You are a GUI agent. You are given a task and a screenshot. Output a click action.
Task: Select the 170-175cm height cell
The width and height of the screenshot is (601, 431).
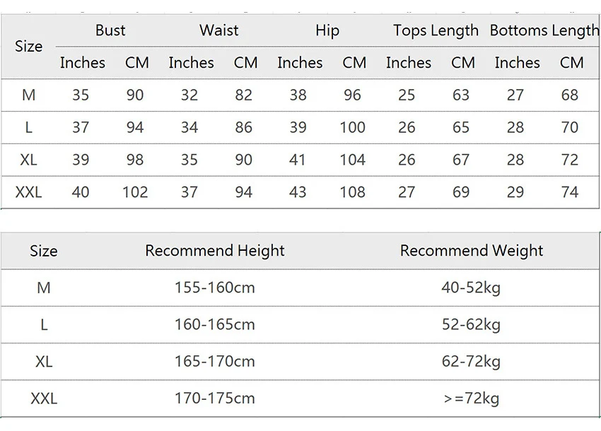coord(215,398)
